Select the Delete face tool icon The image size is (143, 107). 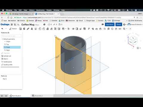pos(93,29)
